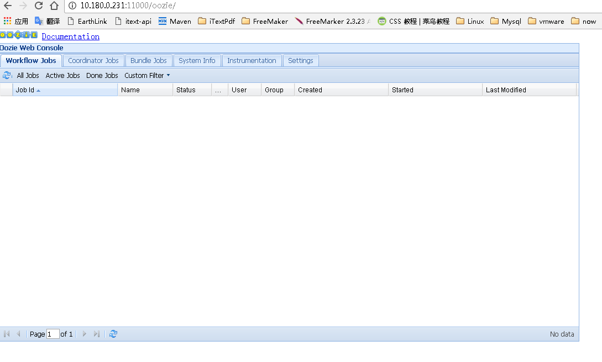Sort by the Status column header
This screenshot has height=362, width=602.
pyautogui.click(x=192, y=90)
